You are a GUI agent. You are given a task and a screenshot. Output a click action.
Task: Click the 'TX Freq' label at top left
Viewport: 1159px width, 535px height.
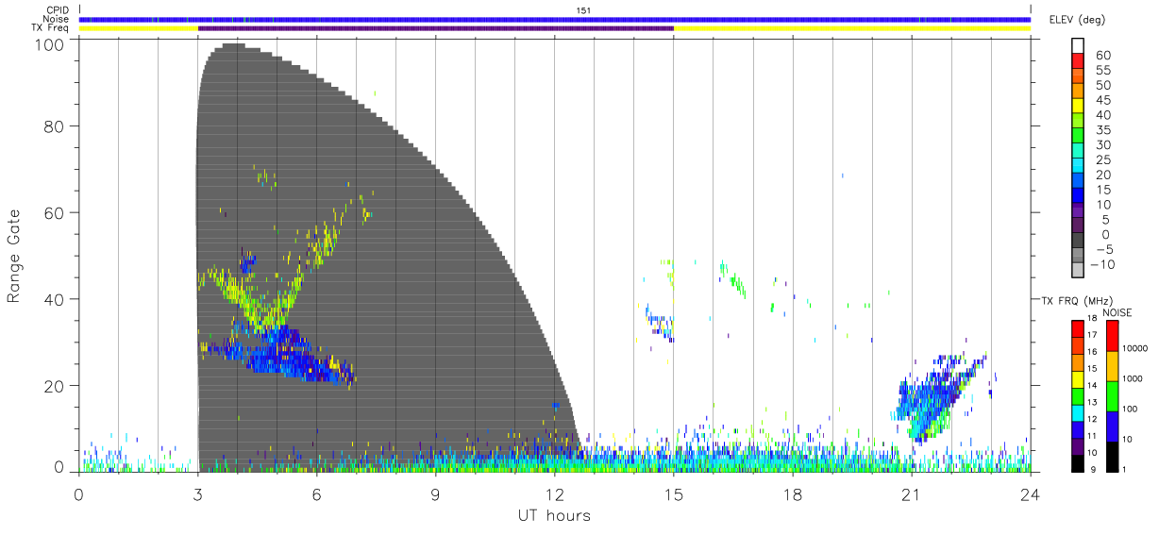[x=51, y=28]
